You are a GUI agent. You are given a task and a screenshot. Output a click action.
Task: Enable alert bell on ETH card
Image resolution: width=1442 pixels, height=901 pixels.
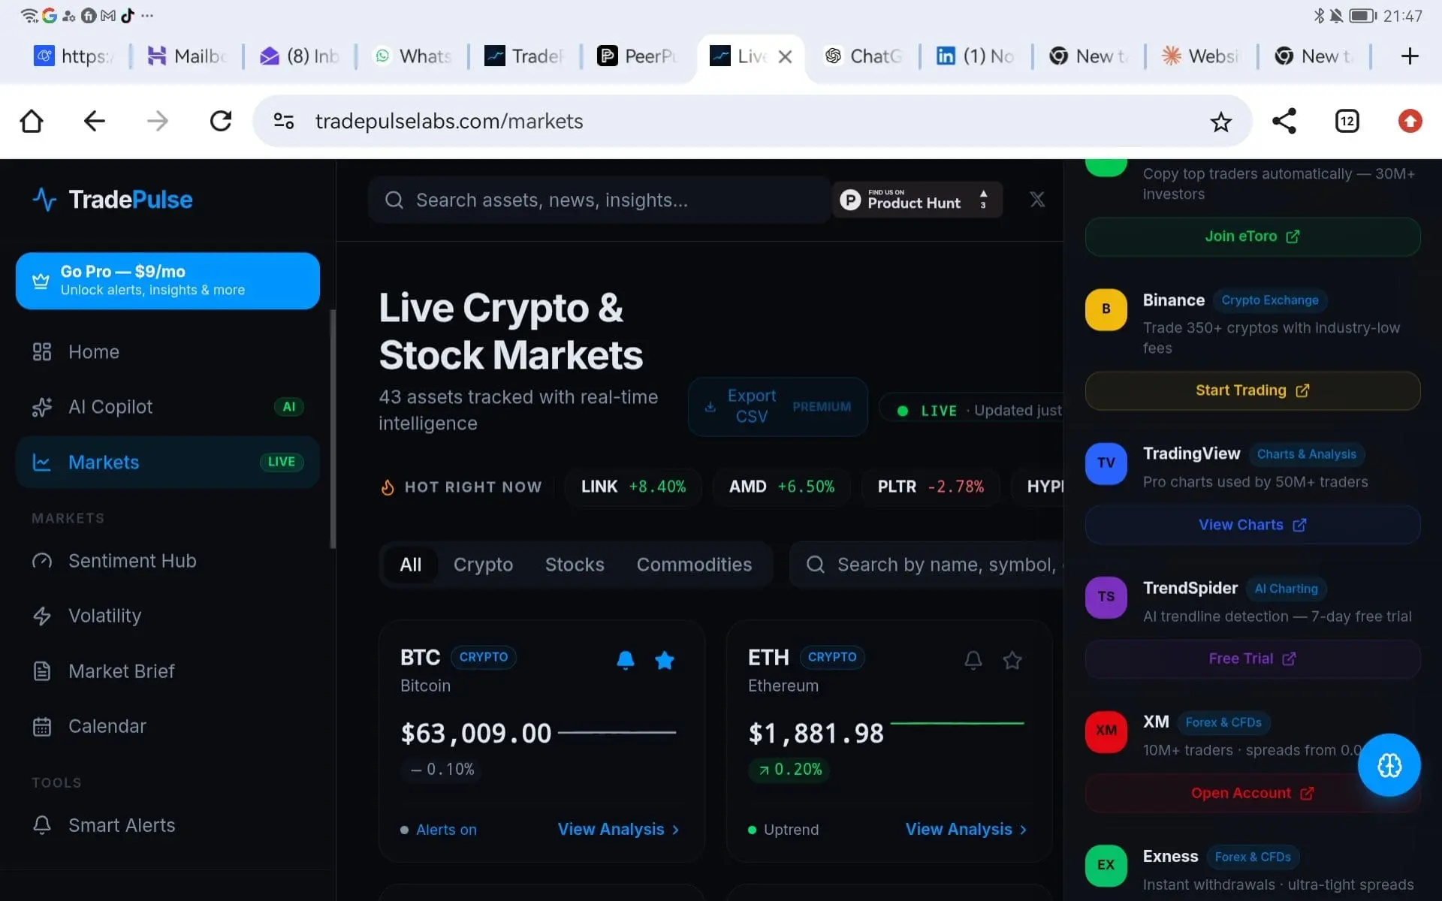click(973, 660)
